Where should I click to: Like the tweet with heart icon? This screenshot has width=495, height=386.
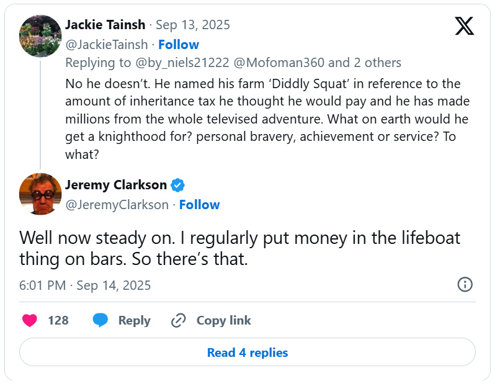30,320
